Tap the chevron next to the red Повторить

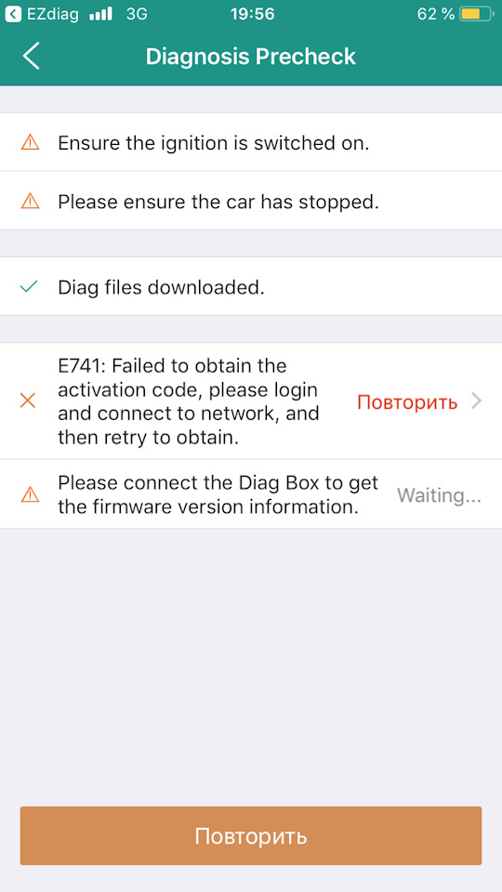[477, 401]
